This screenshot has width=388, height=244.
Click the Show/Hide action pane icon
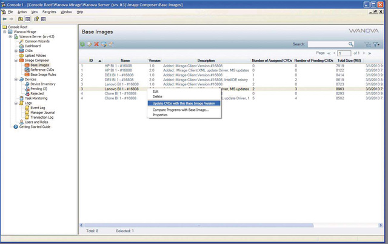click(x=44, y=19)
